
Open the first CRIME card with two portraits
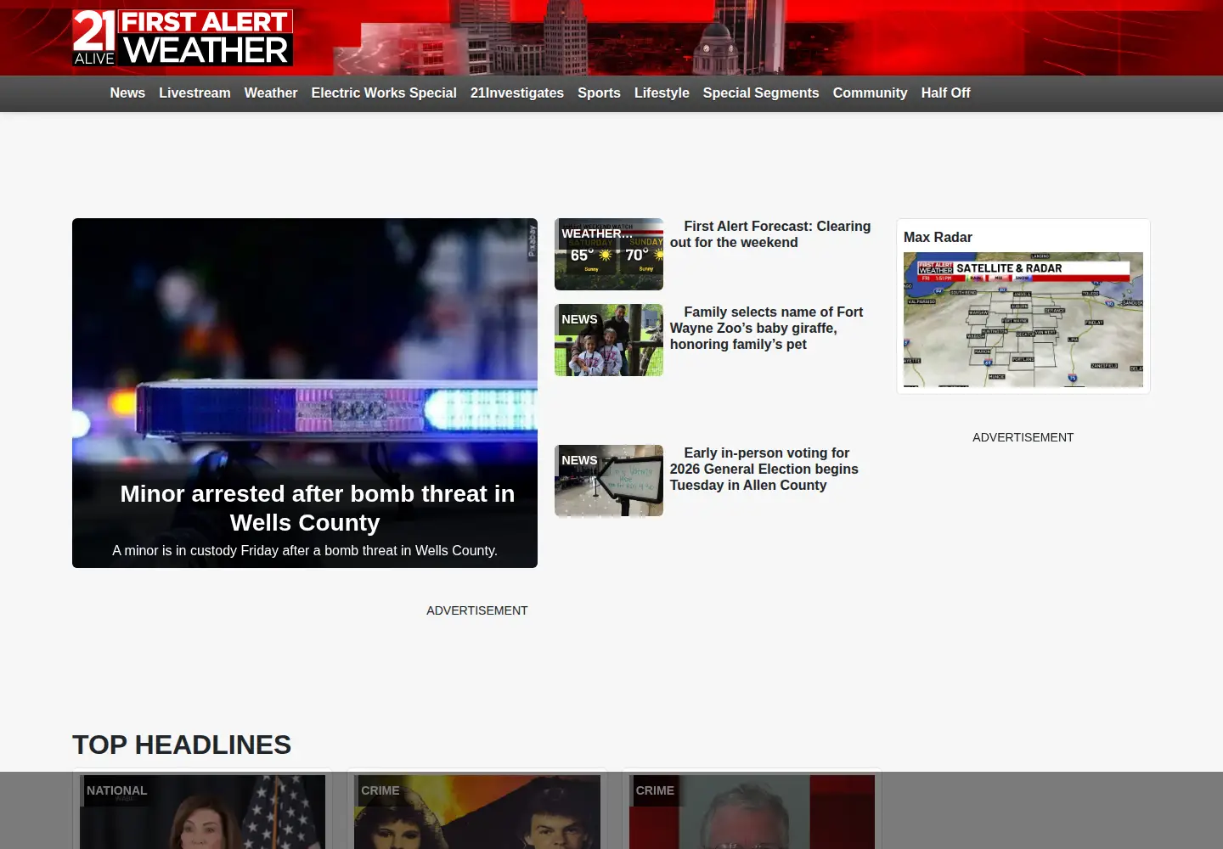(x=477, y=812)
